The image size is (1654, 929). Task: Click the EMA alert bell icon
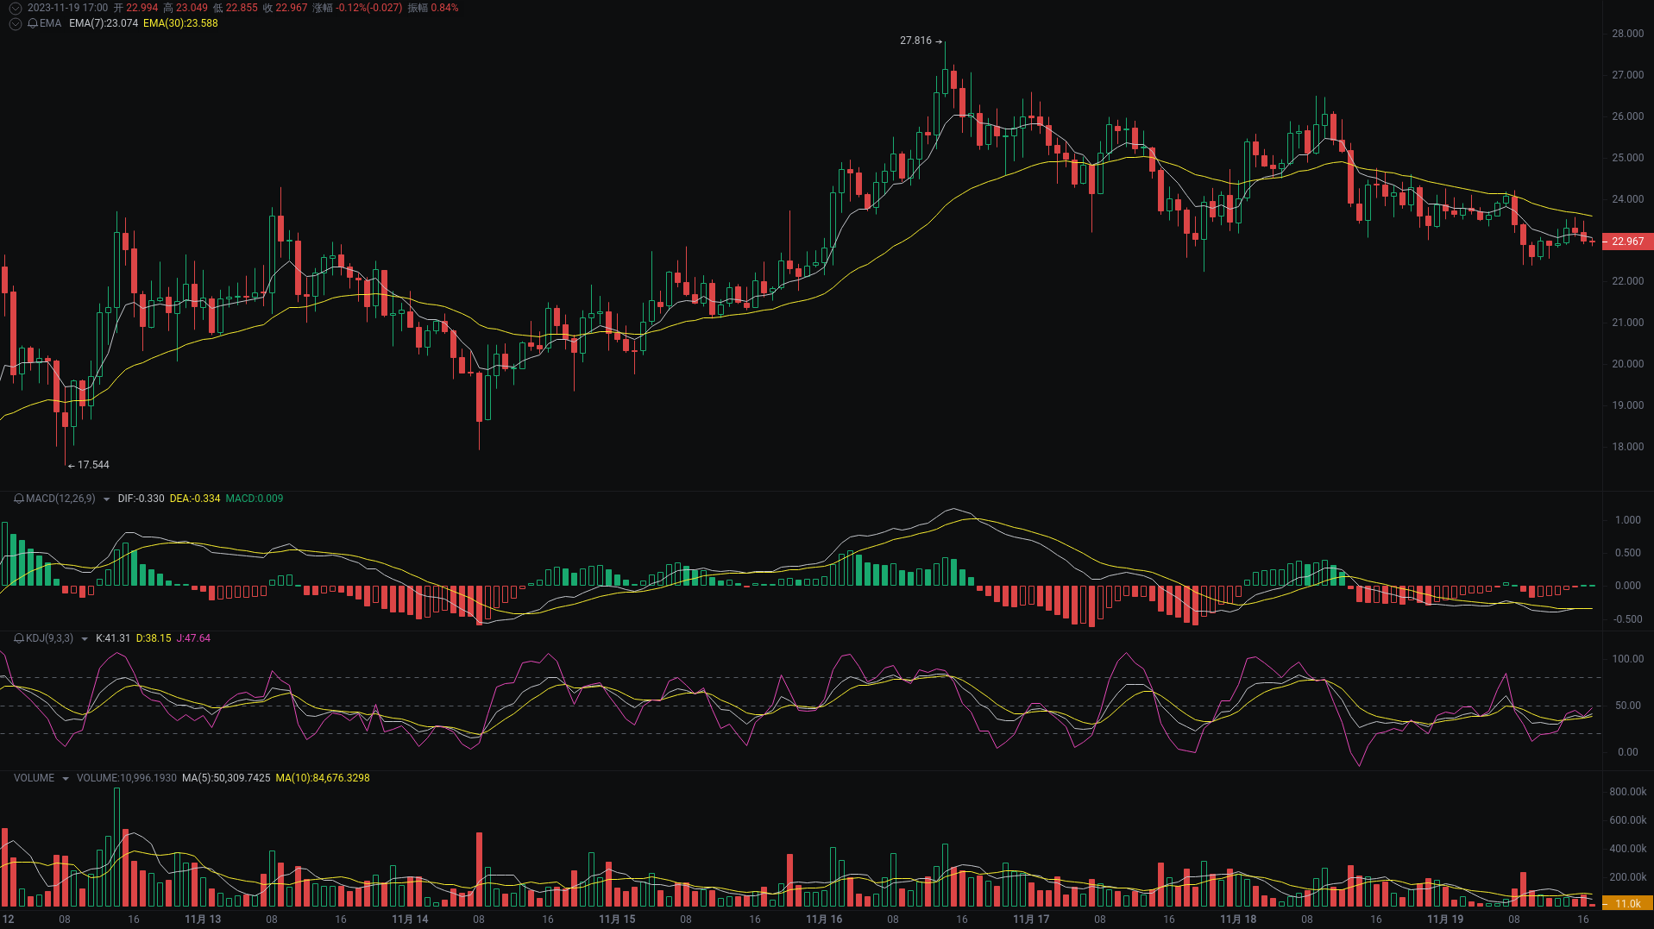click(x=33, y=23)
